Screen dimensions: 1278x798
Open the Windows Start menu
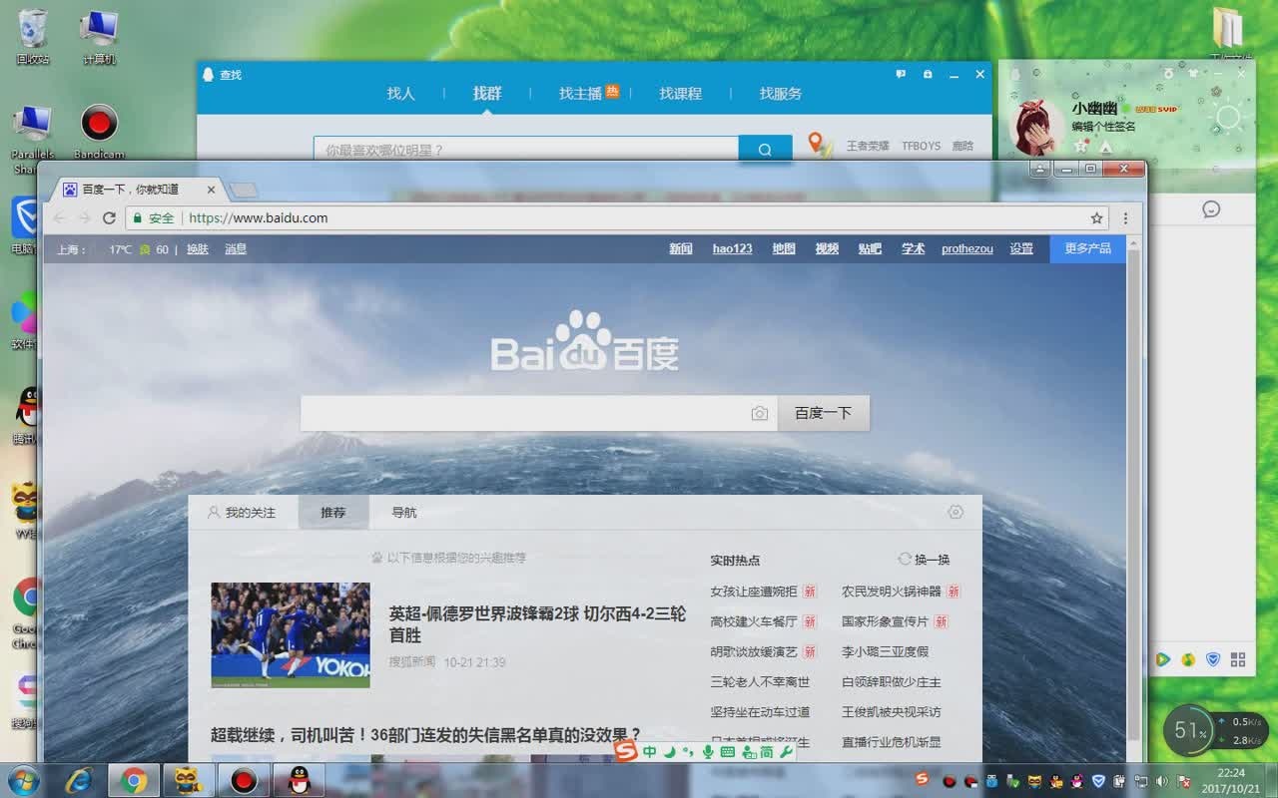(22, 780)
